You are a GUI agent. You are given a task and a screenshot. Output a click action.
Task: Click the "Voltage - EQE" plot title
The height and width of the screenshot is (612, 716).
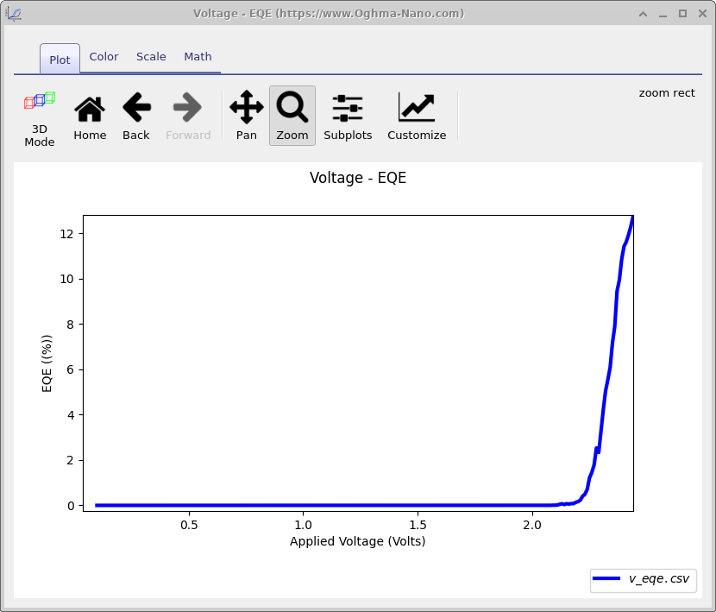click(x=357, y=179)
